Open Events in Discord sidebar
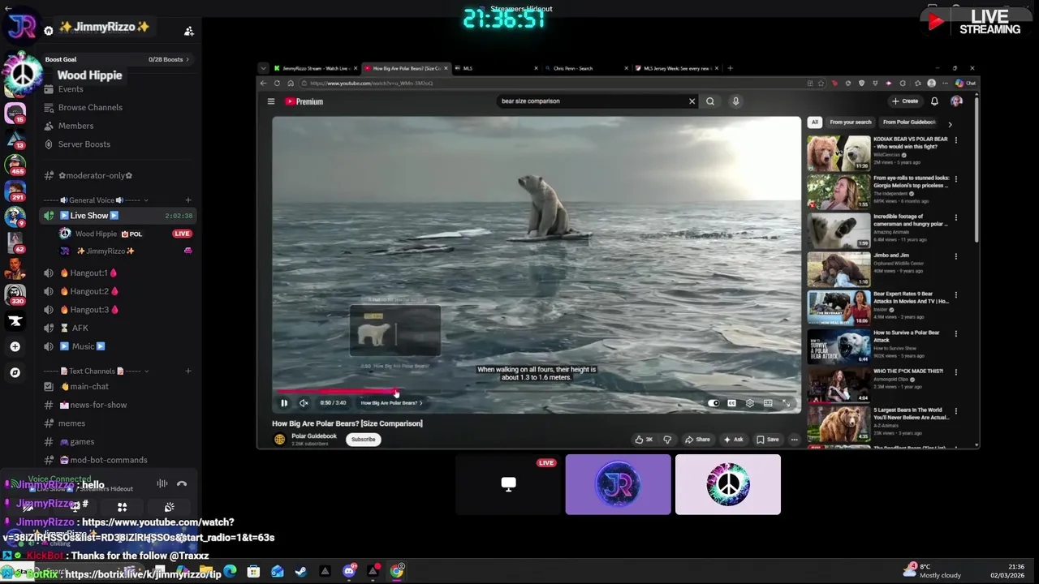 click(x=71, y=89)
